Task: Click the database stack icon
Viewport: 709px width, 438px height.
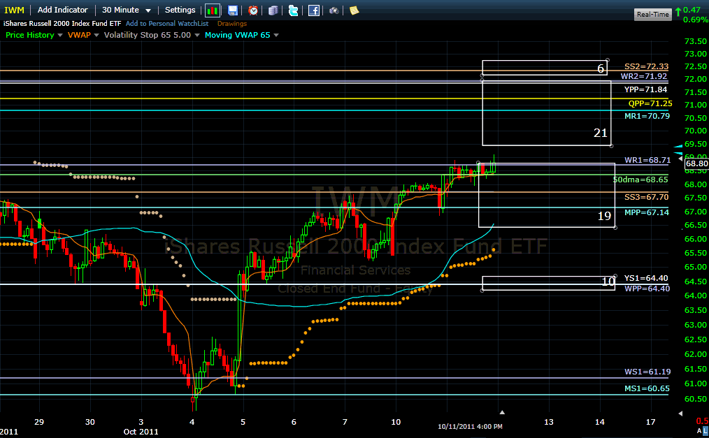Action: pyautogui.click(x=273, y=10)
